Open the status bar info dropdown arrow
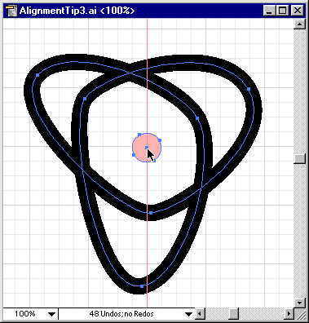Image resolution: width=309 pixels, height=323 pixels. 188,314
